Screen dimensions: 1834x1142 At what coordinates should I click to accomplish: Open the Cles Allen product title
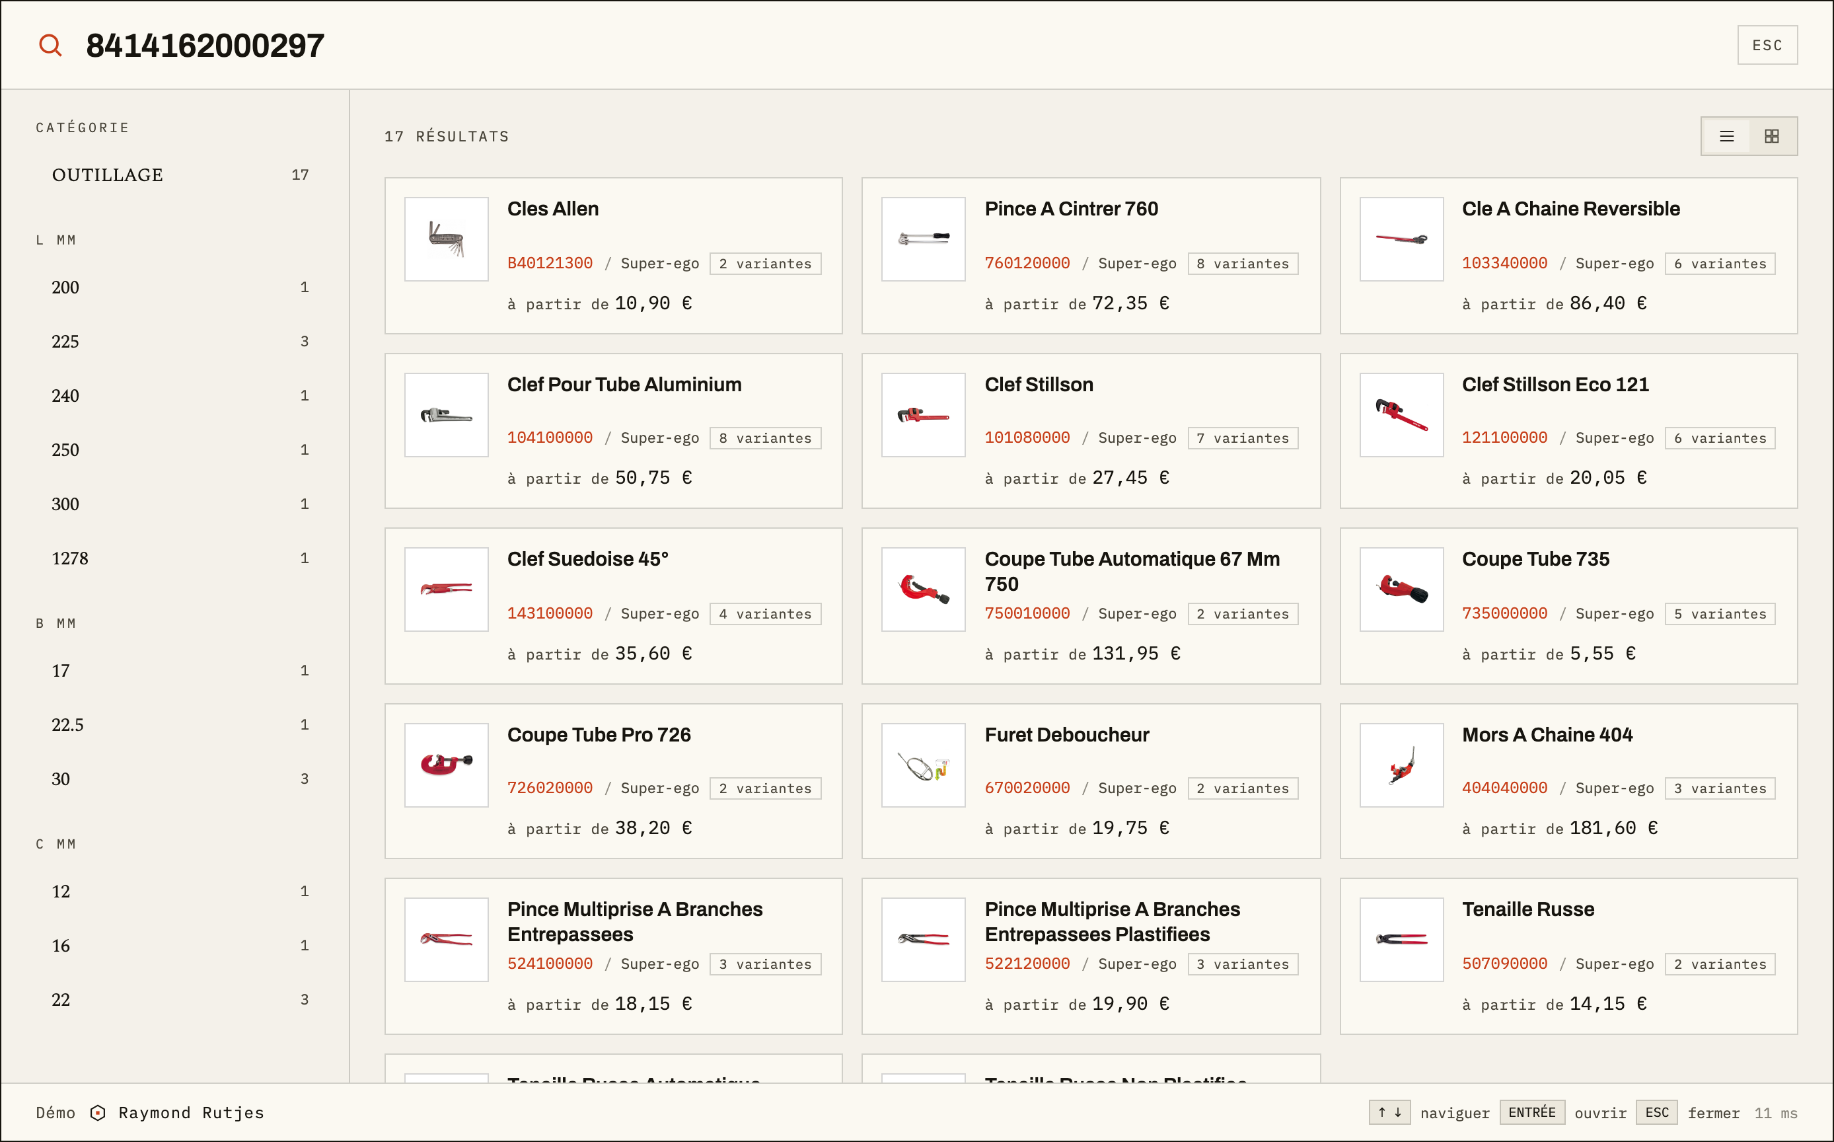coord(553,209)
